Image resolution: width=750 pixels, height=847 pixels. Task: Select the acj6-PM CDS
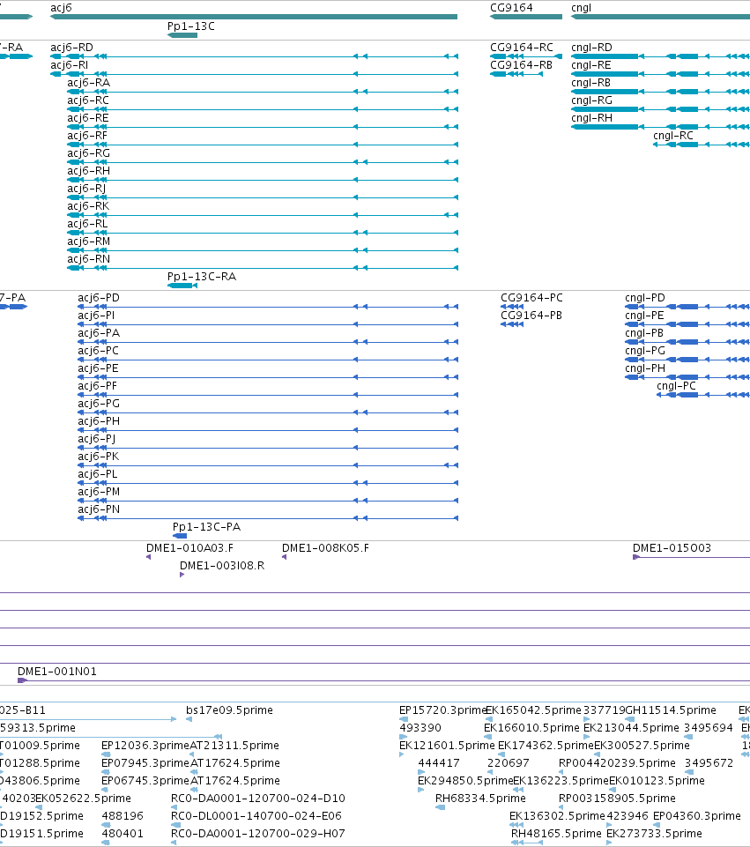99,492
